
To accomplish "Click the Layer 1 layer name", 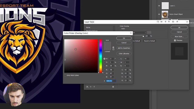I will point(172,6).
